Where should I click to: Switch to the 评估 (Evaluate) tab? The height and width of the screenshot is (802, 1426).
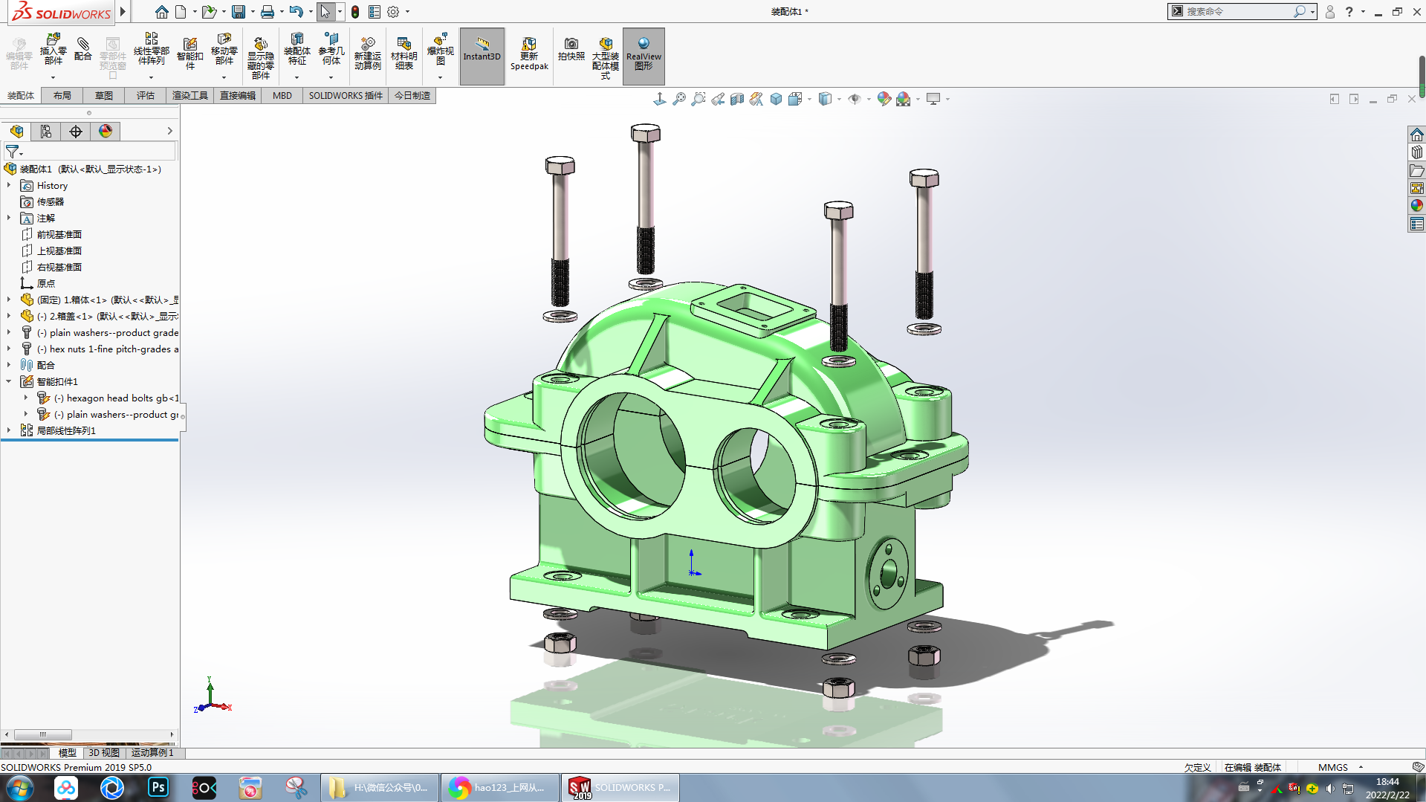[145, 96]
